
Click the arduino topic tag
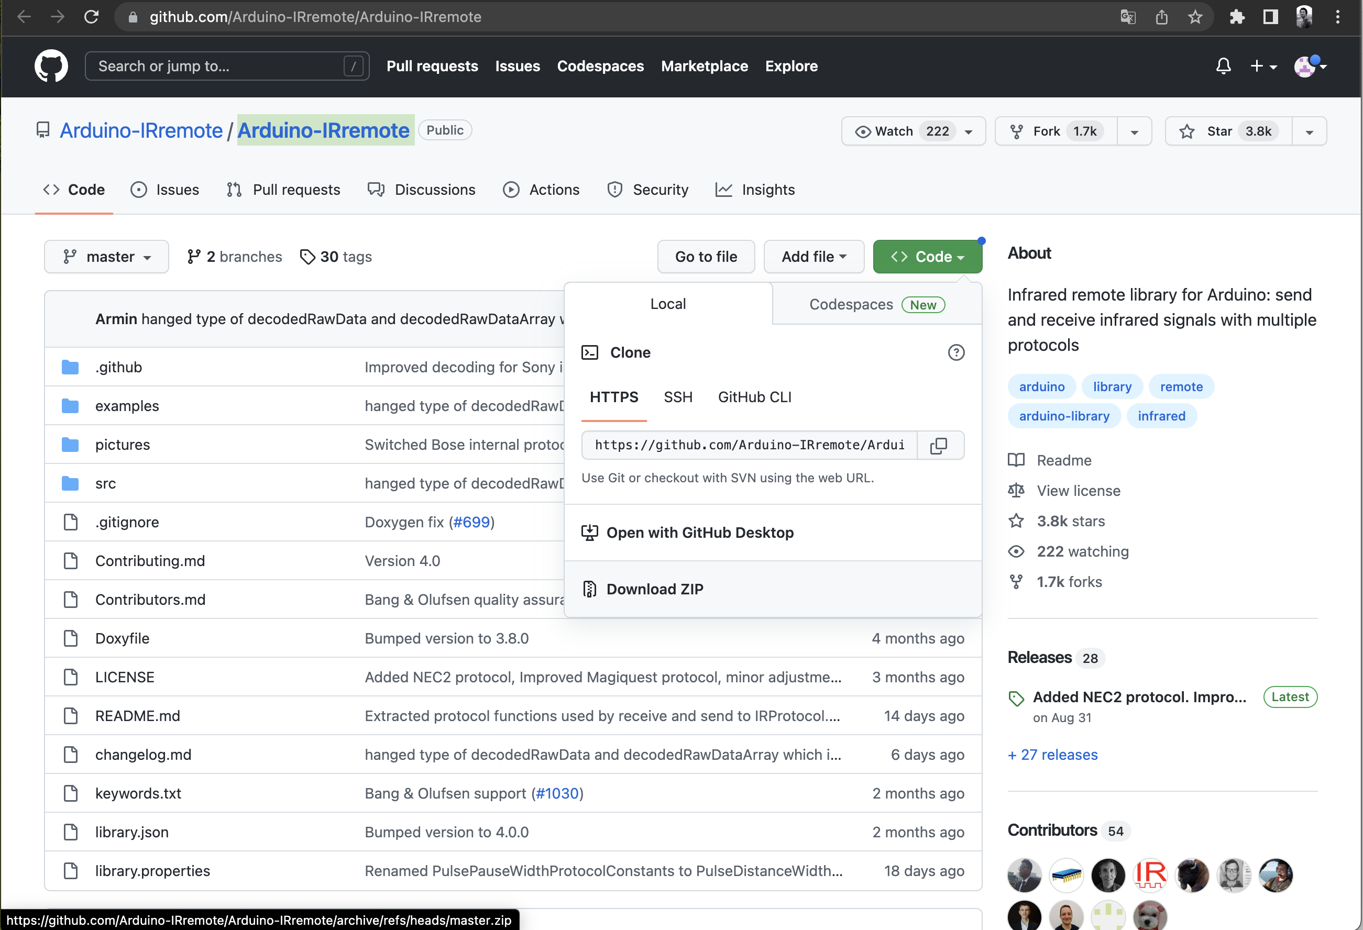click(1041, 386)
